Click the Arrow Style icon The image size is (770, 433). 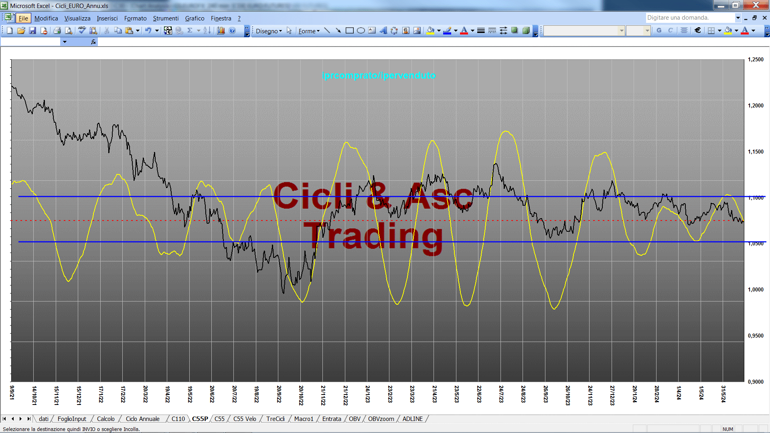[503, 31]
